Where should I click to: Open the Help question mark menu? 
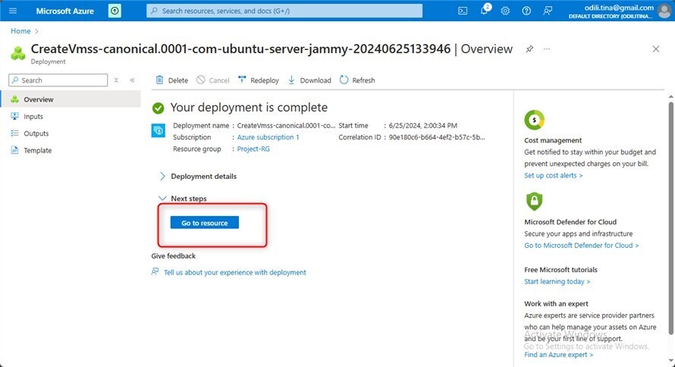point(526,11)
